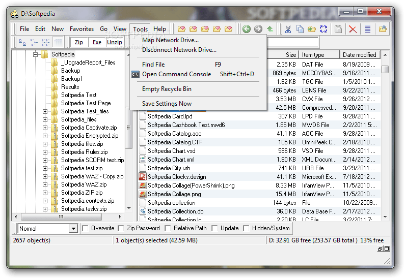Click the fourth favorite heart folder icon
Screen dimensions: 405x279
[x=217, y=29]
